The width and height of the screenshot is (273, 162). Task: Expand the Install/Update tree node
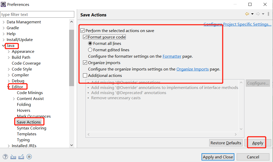pyautogui.click(x=4, y=40)
